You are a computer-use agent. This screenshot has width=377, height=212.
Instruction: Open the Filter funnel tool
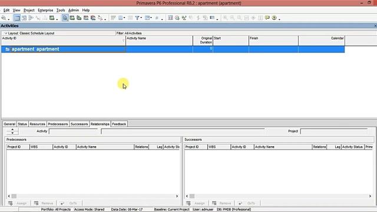(137, 18)
